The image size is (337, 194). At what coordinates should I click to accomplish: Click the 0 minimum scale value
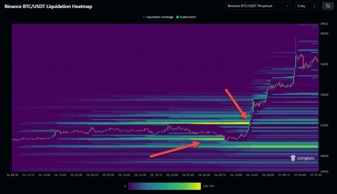(125, 186)
